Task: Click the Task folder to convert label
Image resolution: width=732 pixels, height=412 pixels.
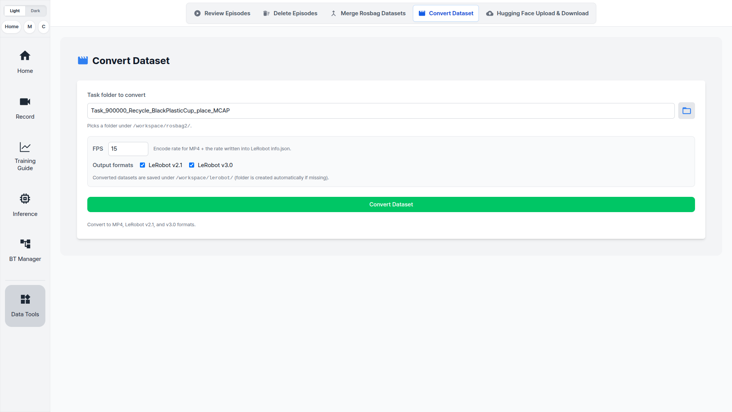Action: coord(116,95)
